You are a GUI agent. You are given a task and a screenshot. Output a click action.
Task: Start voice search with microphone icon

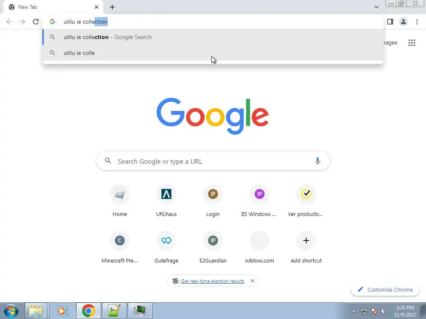317,161
